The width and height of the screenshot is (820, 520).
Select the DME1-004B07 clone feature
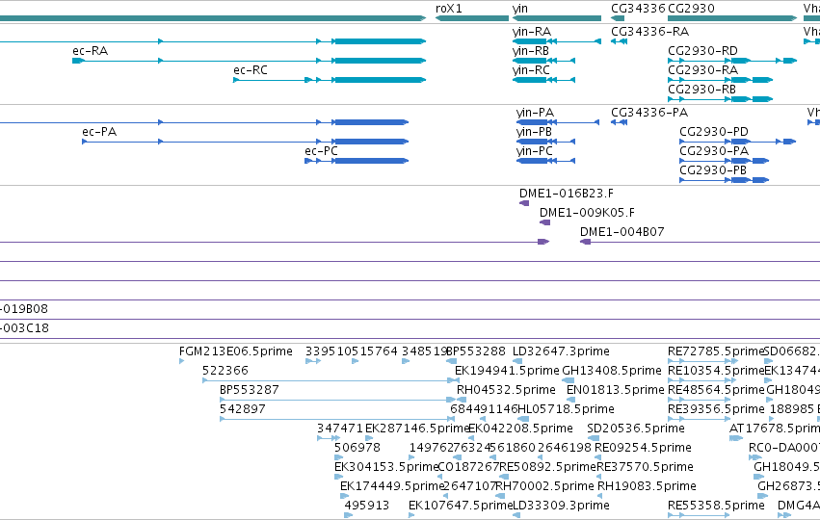(x=700, y=242)
